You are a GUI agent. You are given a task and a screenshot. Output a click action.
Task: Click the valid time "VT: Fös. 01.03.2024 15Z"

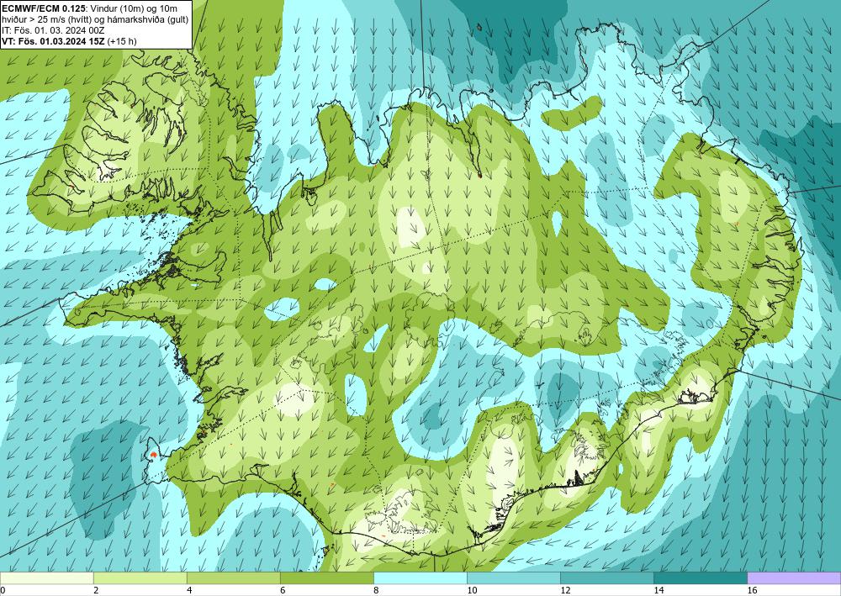pyautogui.click(x=54, y=41)
